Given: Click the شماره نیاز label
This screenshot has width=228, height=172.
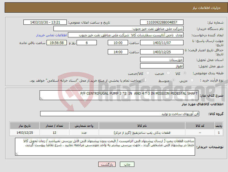Looking at the screenshot, I should click(x=215, y=22).
